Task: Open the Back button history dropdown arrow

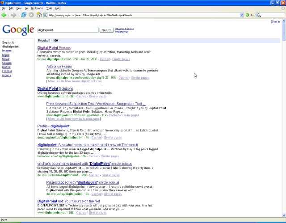Action: (x=8, y=15)
